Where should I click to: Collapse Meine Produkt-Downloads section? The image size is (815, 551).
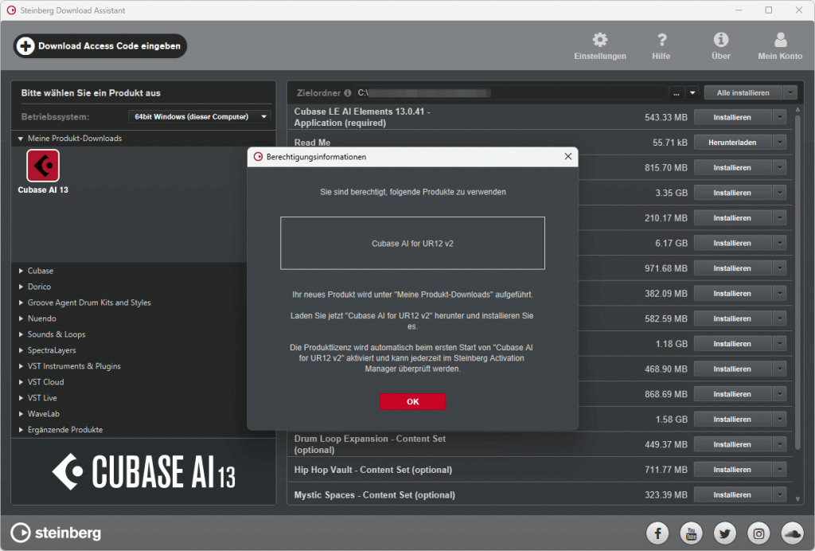click(20, 139)
